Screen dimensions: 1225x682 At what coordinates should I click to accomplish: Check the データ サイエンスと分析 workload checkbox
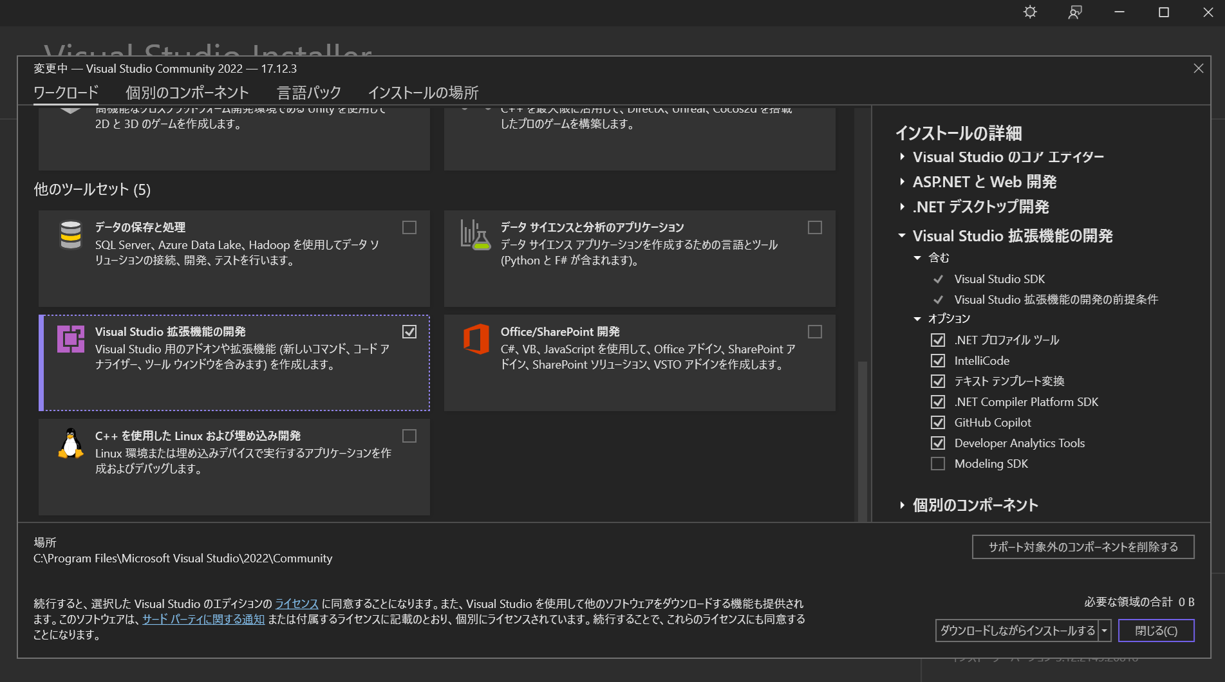point(815,228)
